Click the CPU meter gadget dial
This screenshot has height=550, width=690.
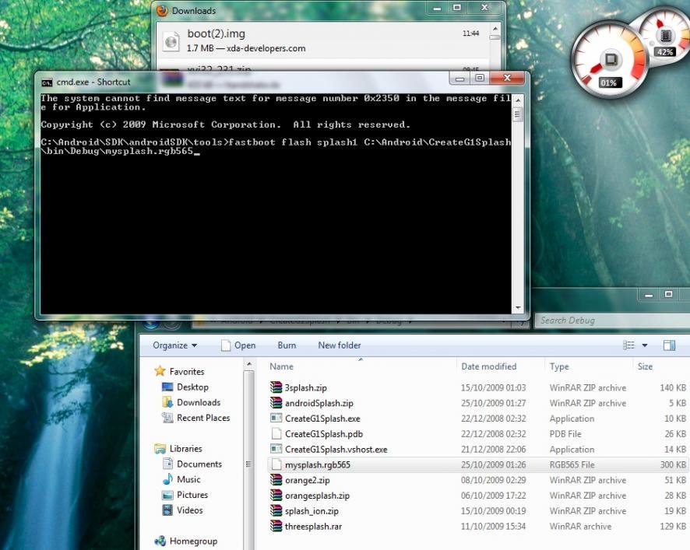609,59
